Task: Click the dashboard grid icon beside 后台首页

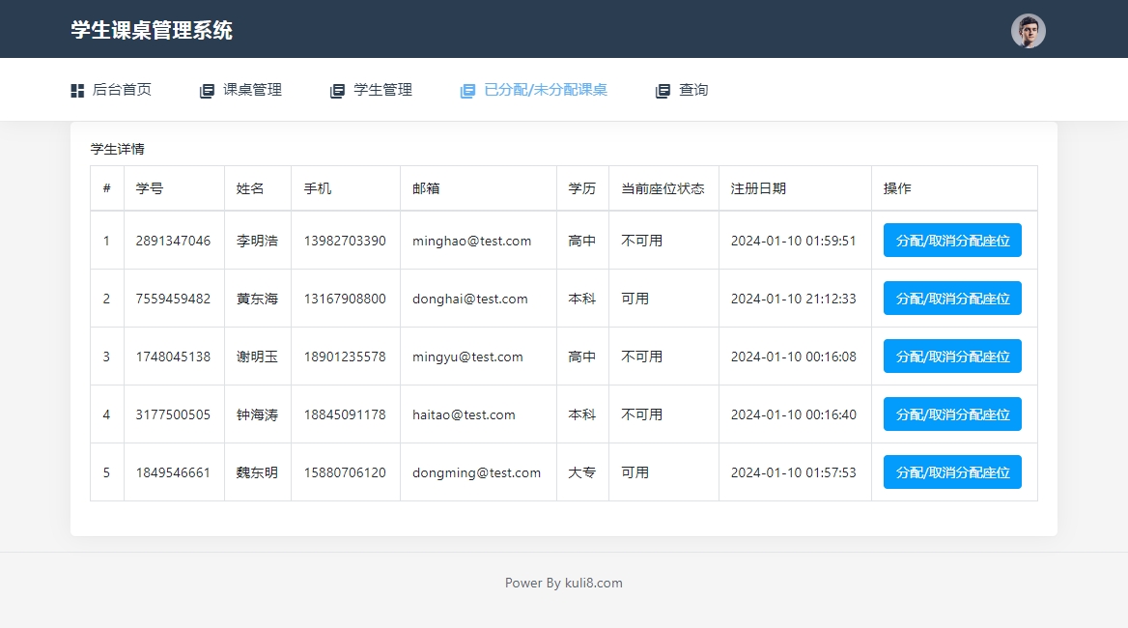Action: click(x=77, y=91)
